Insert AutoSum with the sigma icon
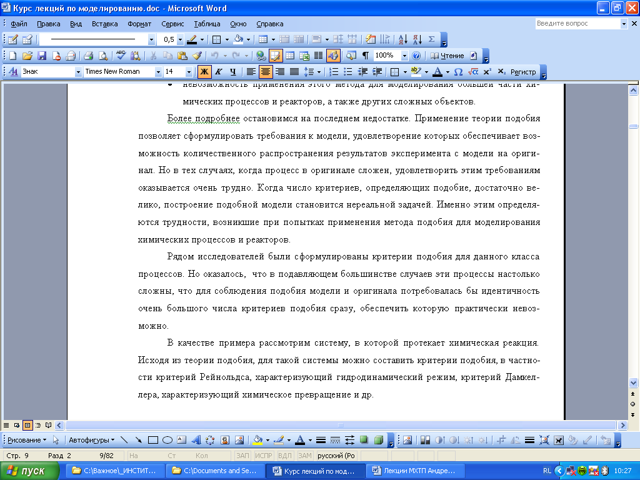 pos(431,39)
